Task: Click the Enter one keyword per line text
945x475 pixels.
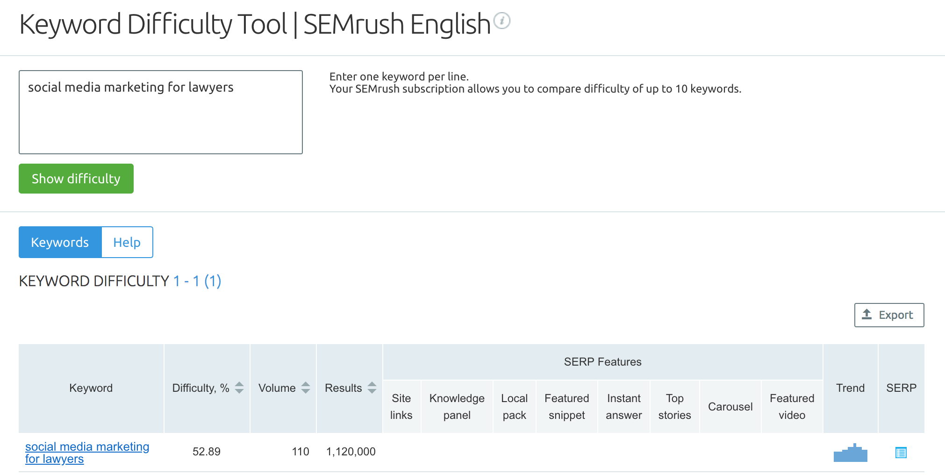Action: [x=399, y=77]
